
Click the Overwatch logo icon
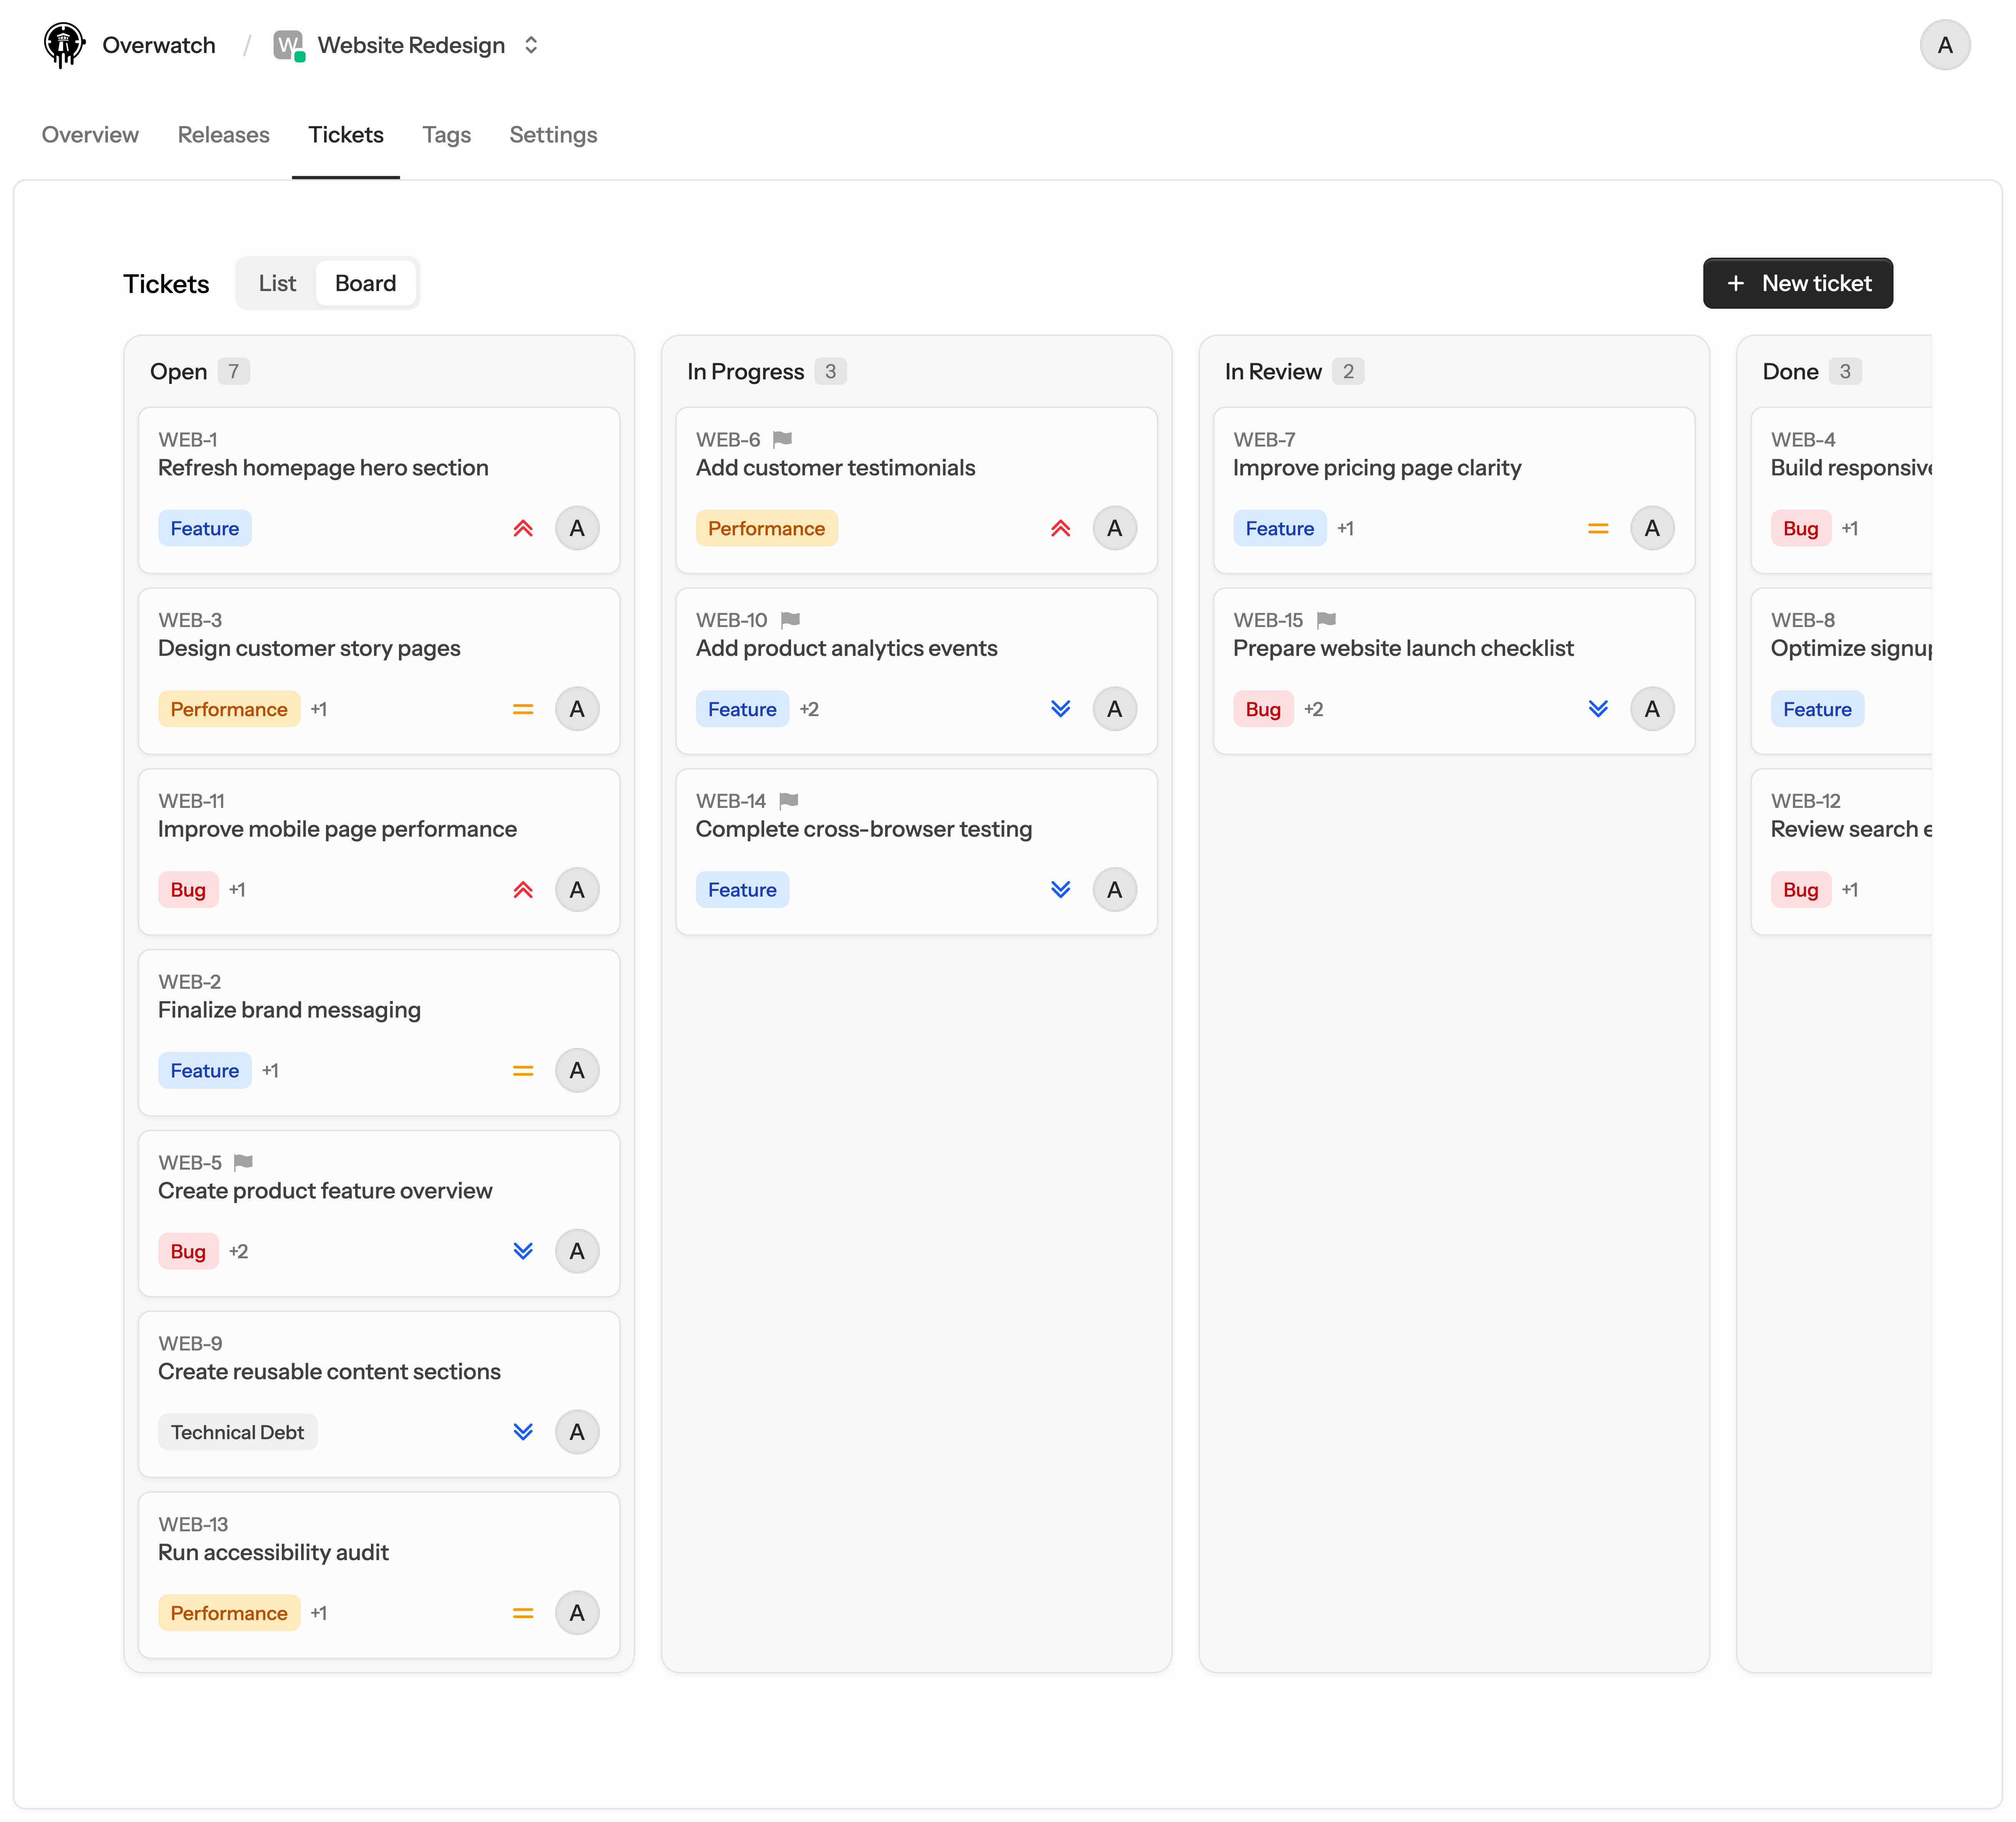pos(64,45)
